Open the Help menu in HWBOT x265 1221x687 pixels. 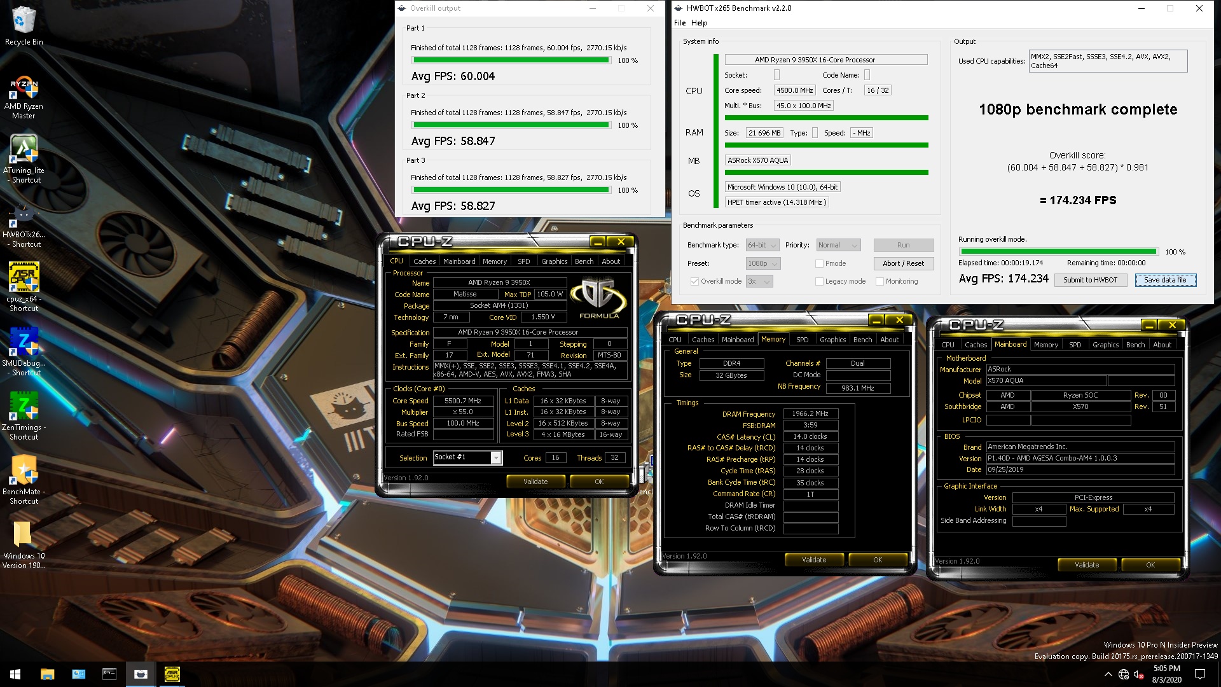click(x=699, y=23)
